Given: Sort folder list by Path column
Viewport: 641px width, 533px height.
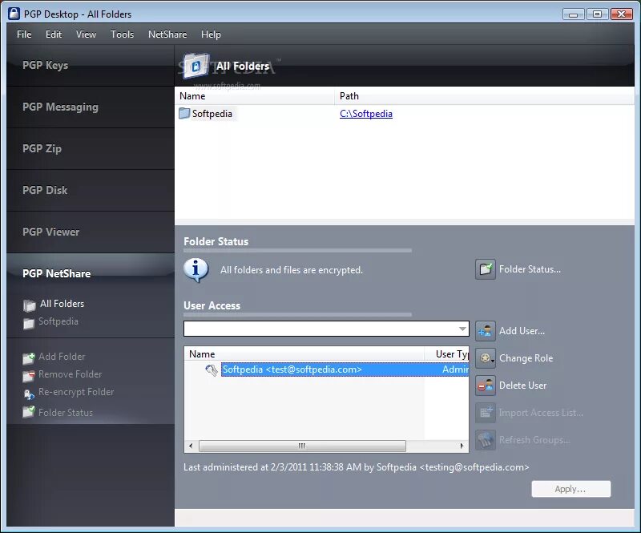Looking at the screenshot, I should coord(485,96).
